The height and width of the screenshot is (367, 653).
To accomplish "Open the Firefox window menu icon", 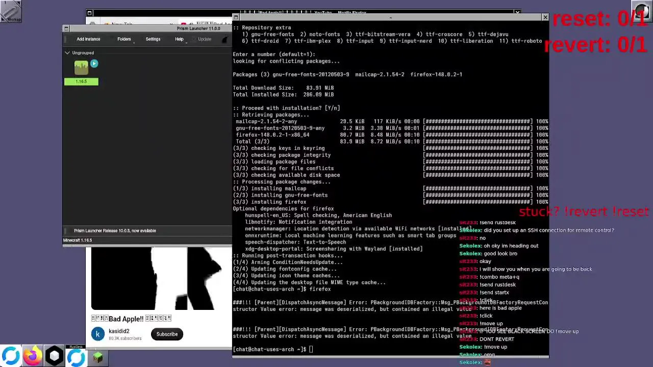I will pos(89,13).
